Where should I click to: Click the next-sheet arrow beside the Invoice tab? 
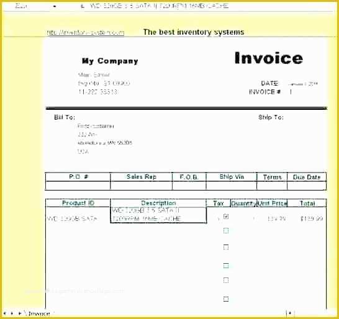[x=20, y=313]
